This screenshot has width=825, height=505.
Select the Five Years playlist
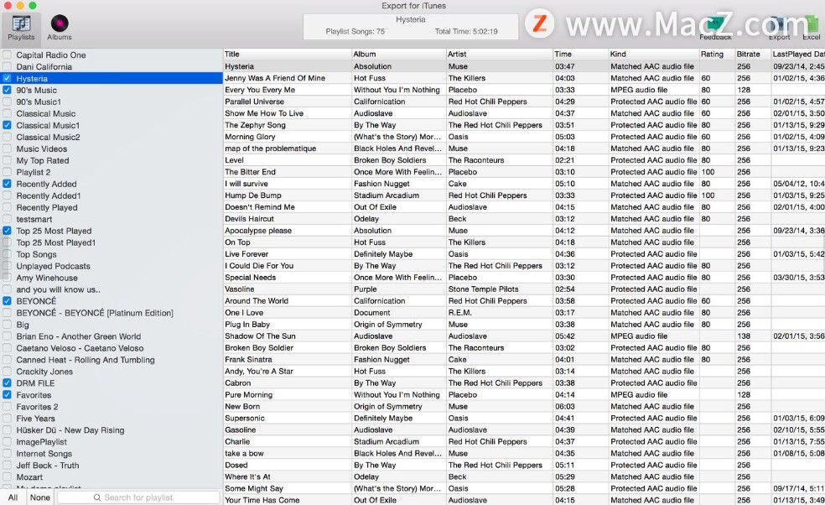[x=35, y=419]
